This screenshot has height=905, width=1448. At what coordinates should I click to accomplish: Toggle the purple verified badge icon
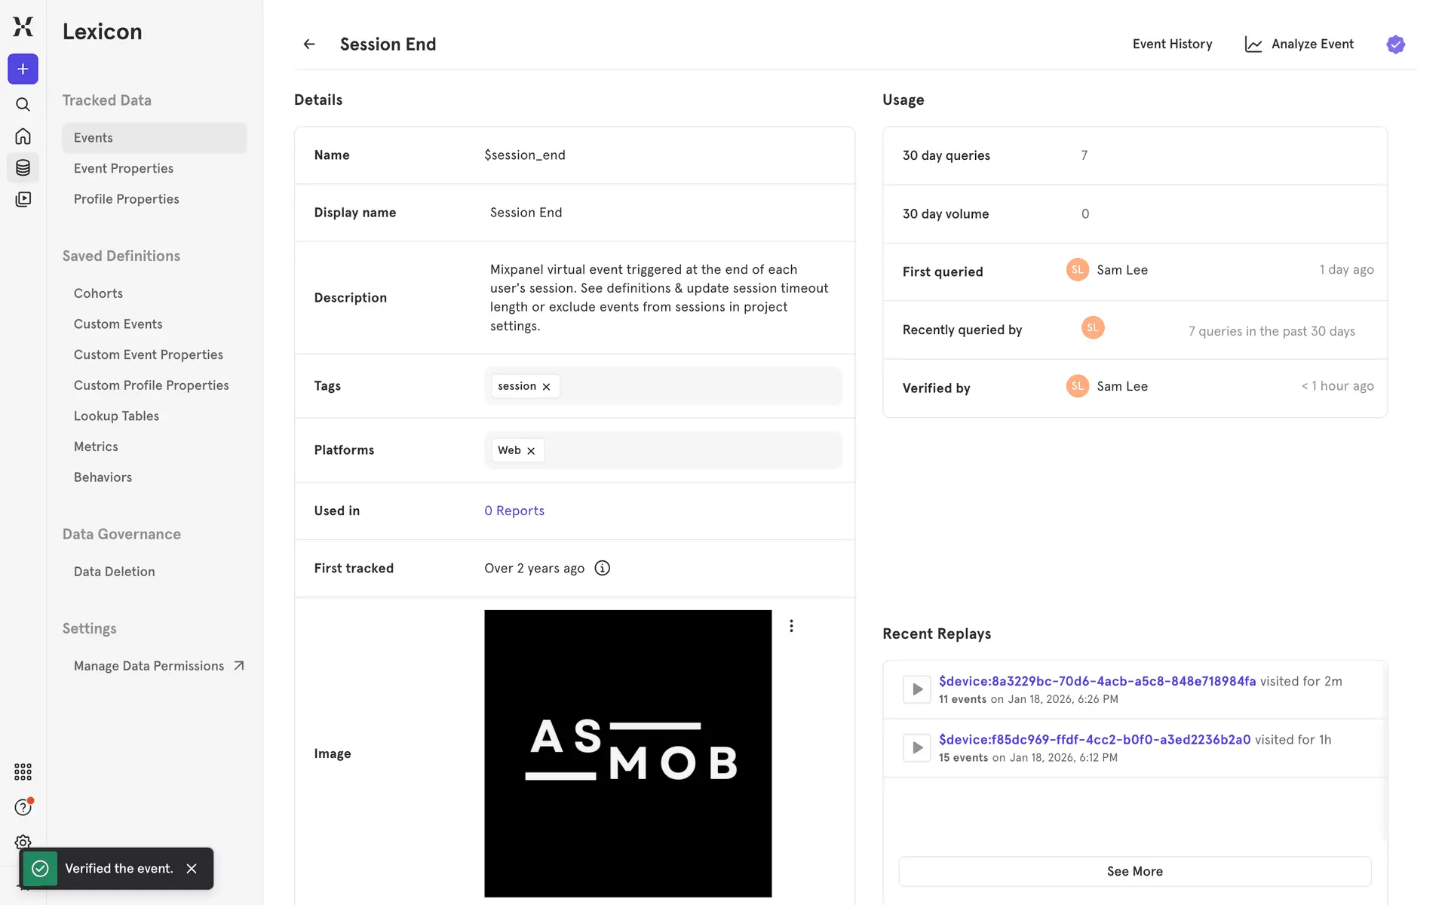pos(1395,44)
